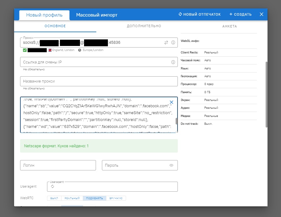Click the green proxy status checkmark
This screenshot has height=217, width=281.
25,50
